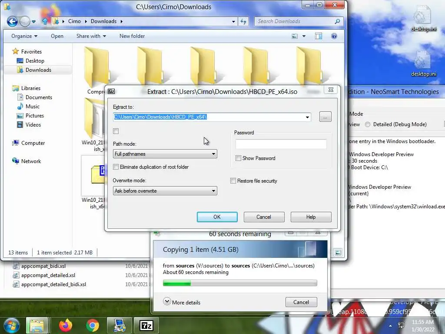Cancel the file copy operation
The image size is (445, 334).
point(301,302)
